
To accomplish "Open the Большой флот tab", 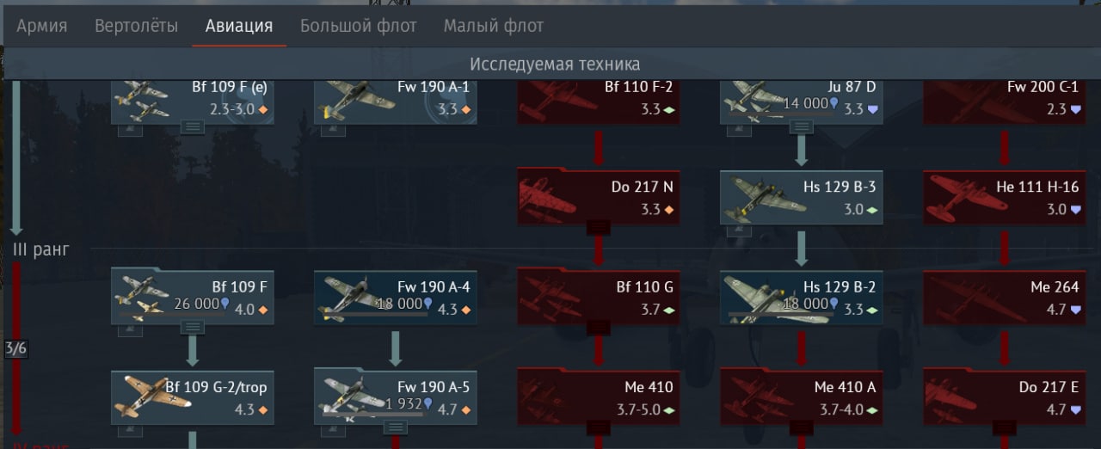I will coord(359,26).
